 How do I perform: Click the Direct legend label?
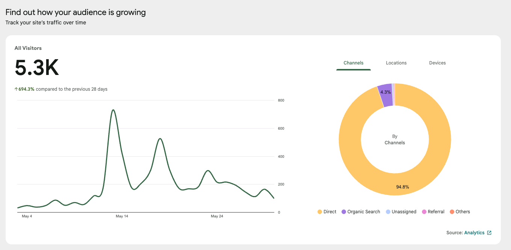[330, 212]
